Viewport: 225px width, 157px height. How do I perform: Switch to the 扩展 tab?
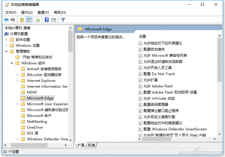[81, 145]
